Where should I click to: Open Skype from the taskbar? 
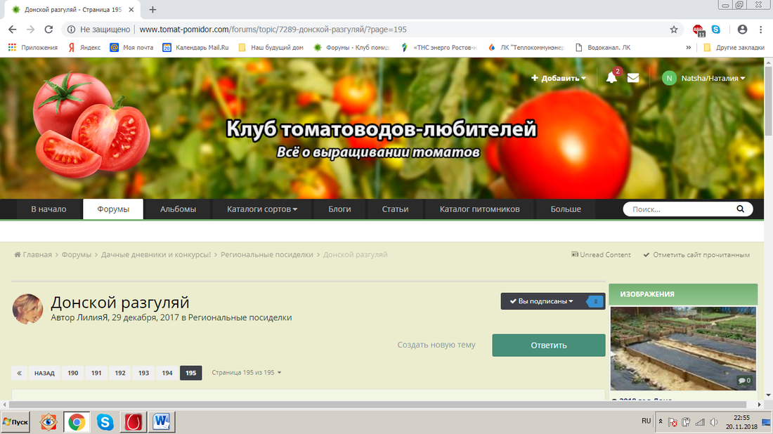106,422
